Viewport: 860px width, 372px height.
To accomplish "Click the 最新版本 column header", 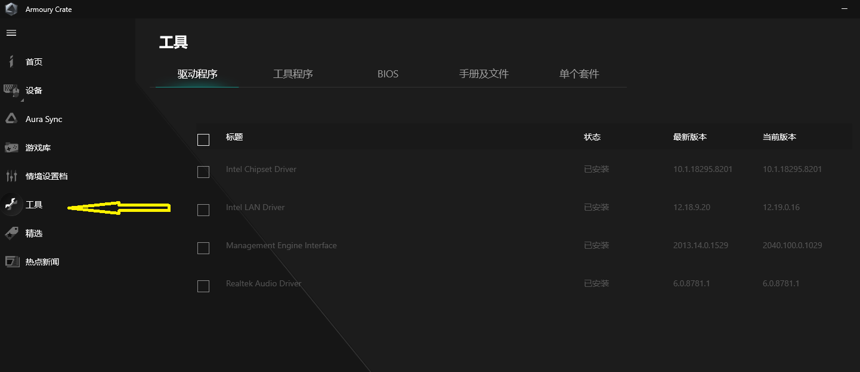I will pos(690,137).
